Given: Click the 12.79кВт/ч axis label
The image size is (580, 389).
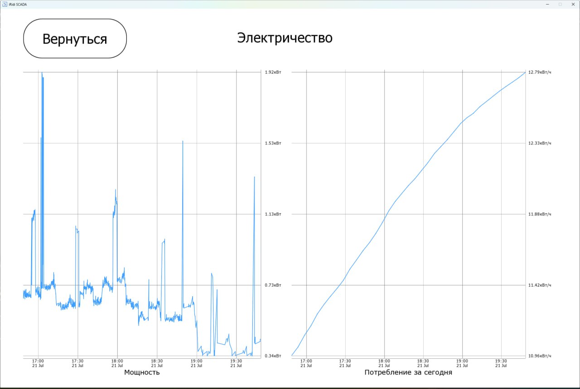Looking at the screenshot, I should click(540, 72).
